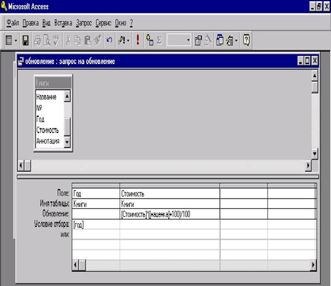The width and height of the screenshot is (331, 286).
Task: Click the Обновление expression cell for Стоимость
Action: 170,214
